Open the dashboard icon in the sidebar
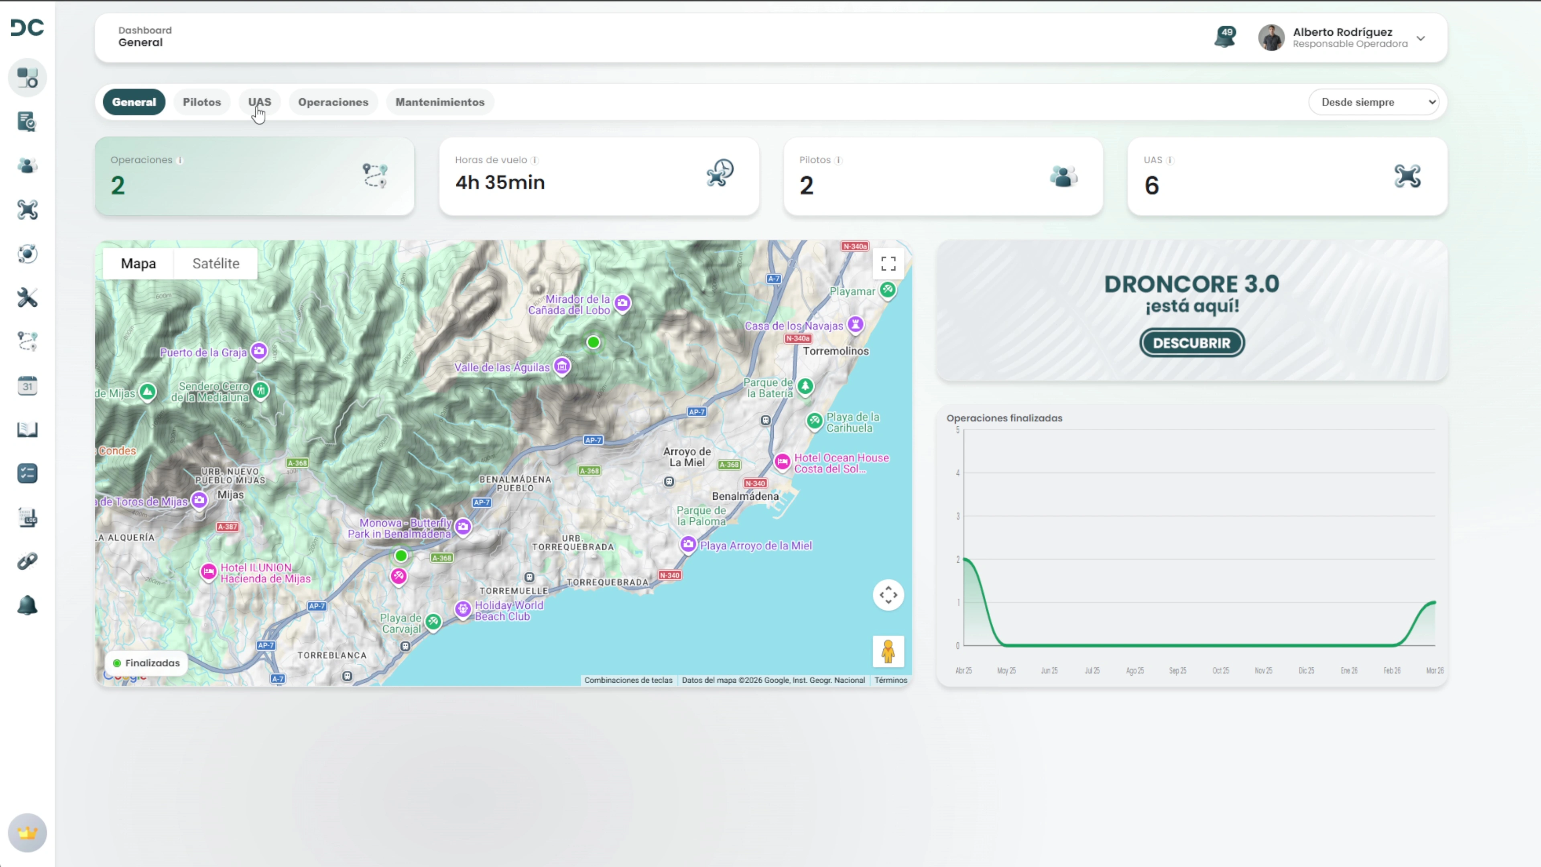The height and width of the screenshot is (867, 1541). [x=28, y=78]
